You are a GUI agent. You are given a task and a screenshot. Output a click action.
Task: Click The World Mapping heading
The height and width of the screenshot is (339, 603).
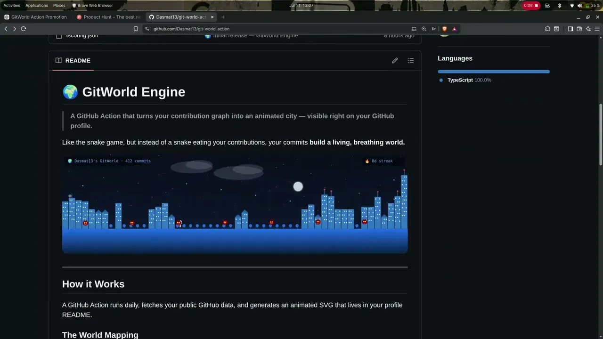coord(100,335)
